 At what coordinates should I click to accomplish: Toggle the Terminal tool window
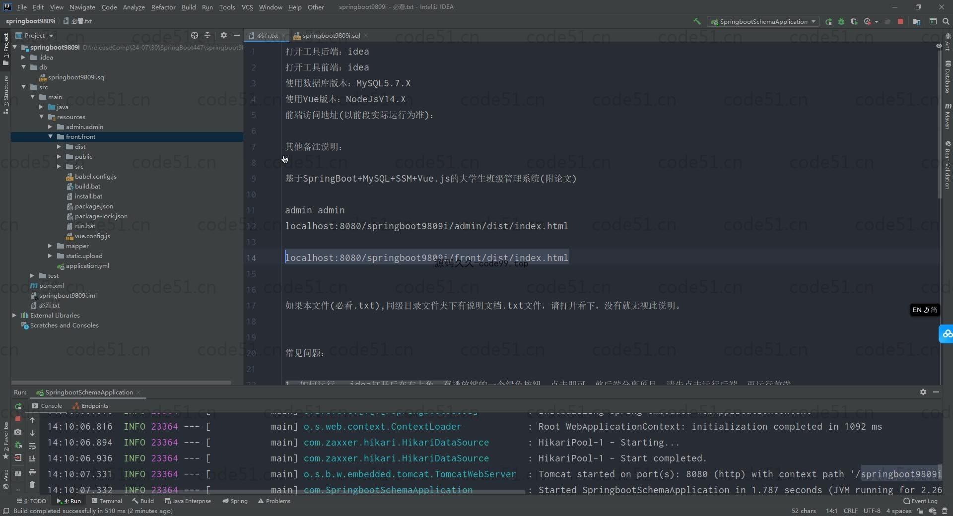click(106, 501)
